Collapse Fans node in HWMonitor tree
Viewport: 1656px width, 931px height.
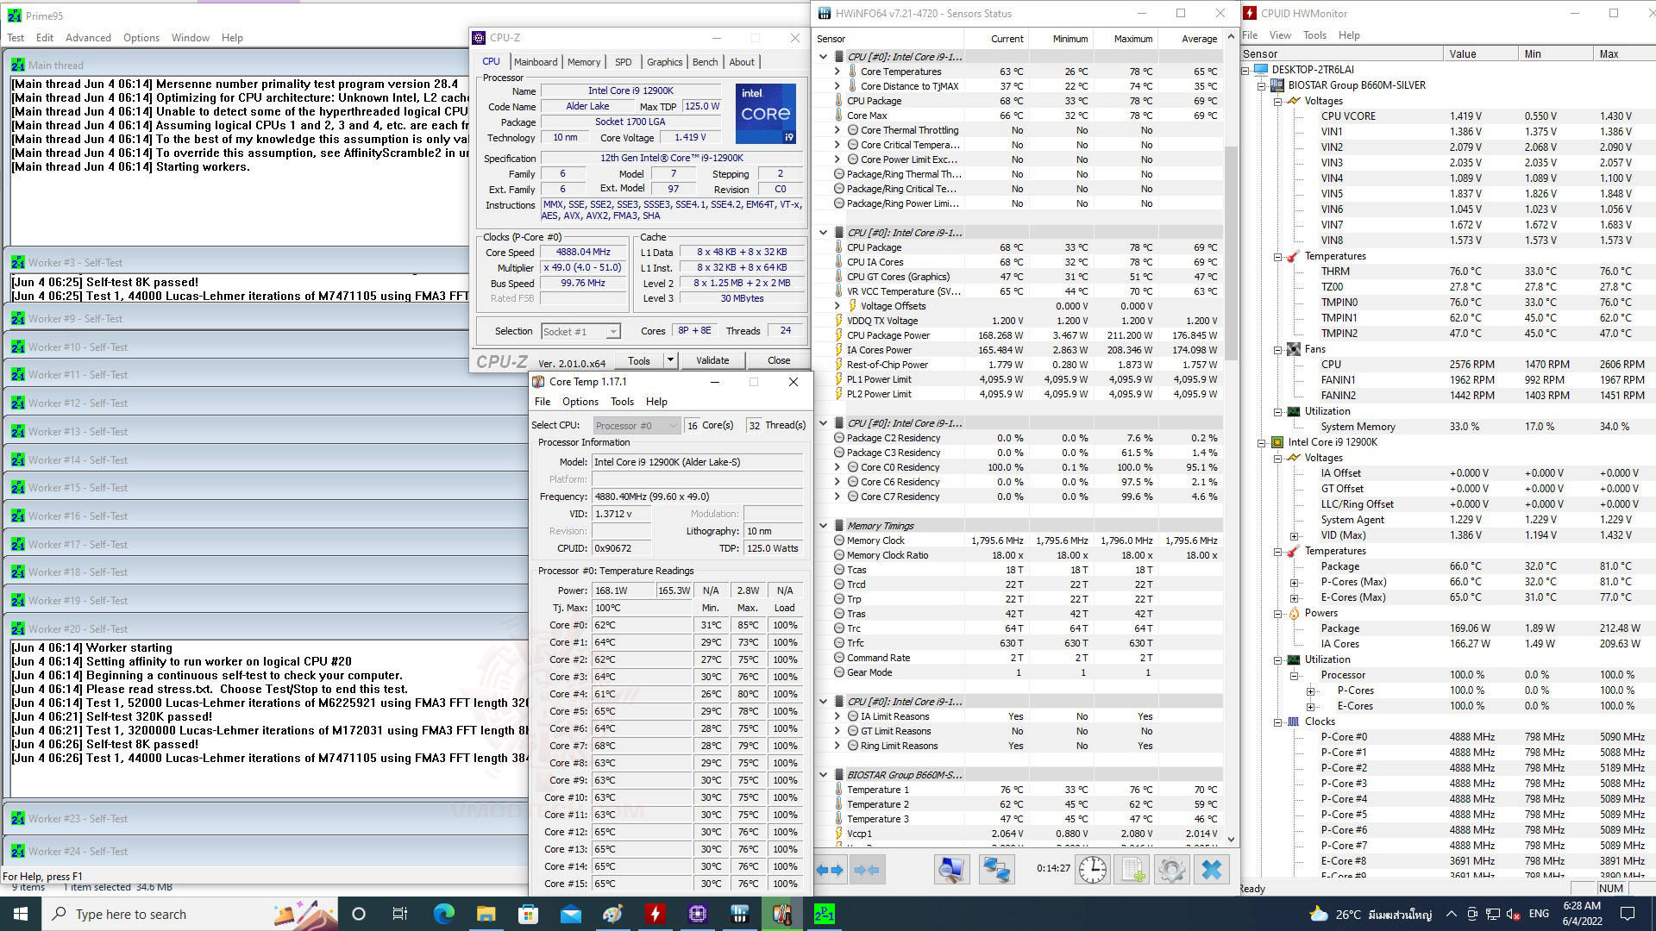click(x=1278, y=349)
